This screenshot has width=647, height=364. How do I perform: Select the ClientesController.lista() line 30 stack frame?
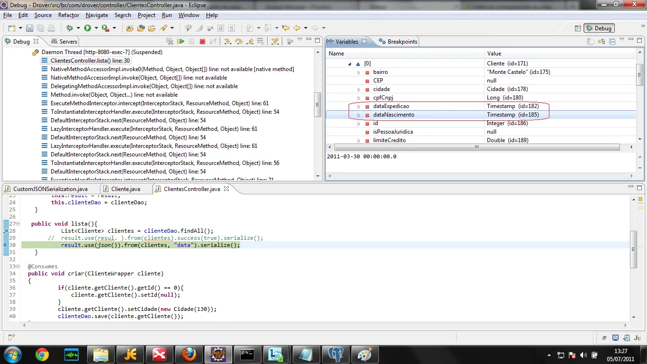[90, 61]
